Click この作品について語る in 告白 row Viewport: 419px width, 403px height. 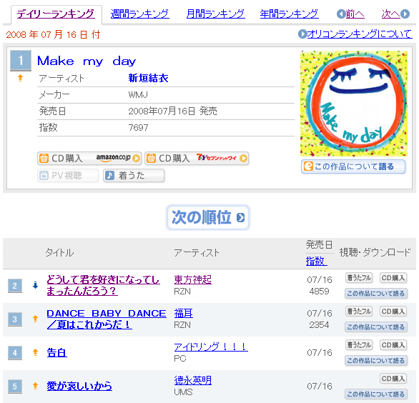click(376, 361)
